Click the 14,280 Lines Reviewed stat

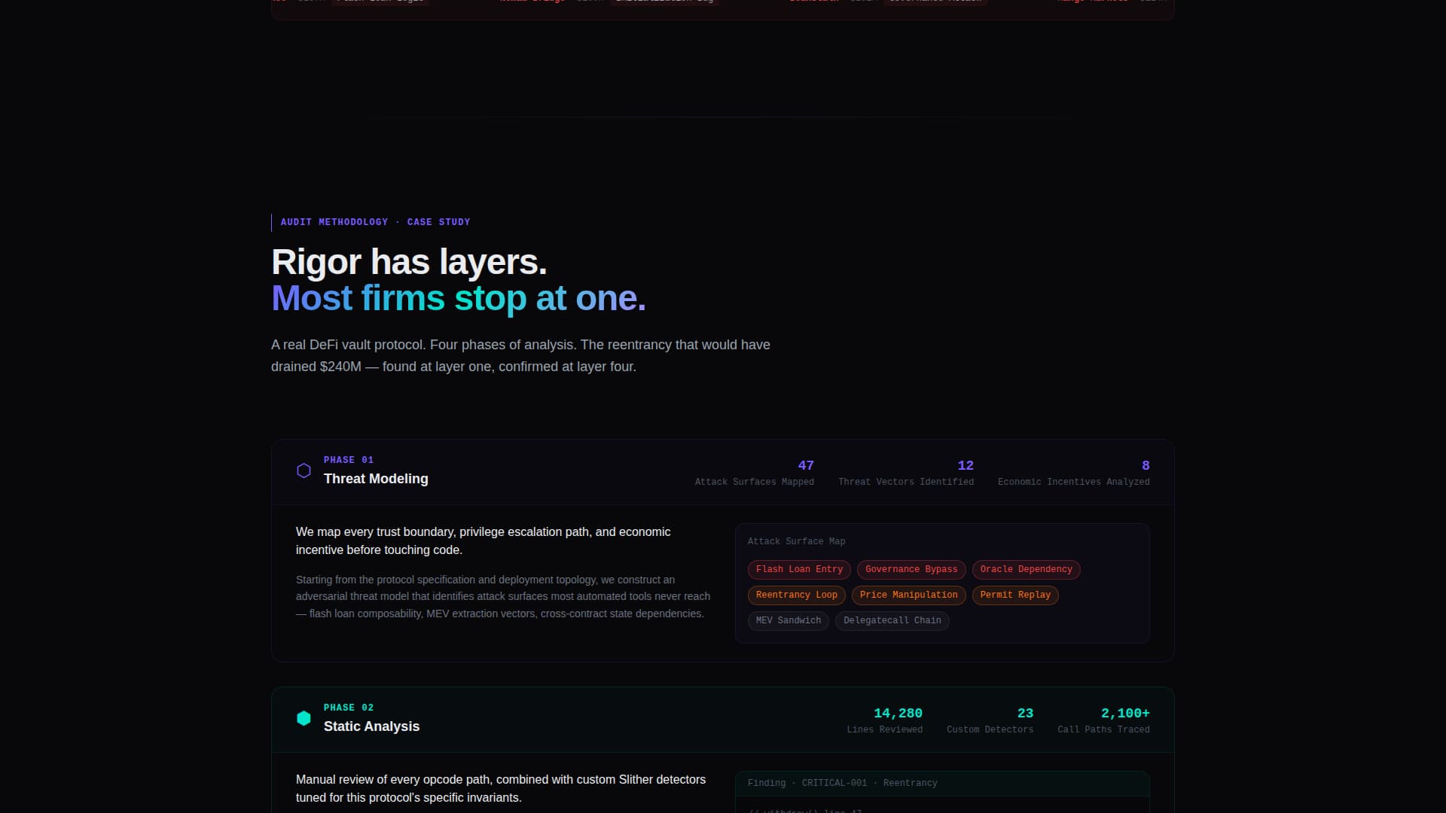pyautogui.click(x=884, y=720)
